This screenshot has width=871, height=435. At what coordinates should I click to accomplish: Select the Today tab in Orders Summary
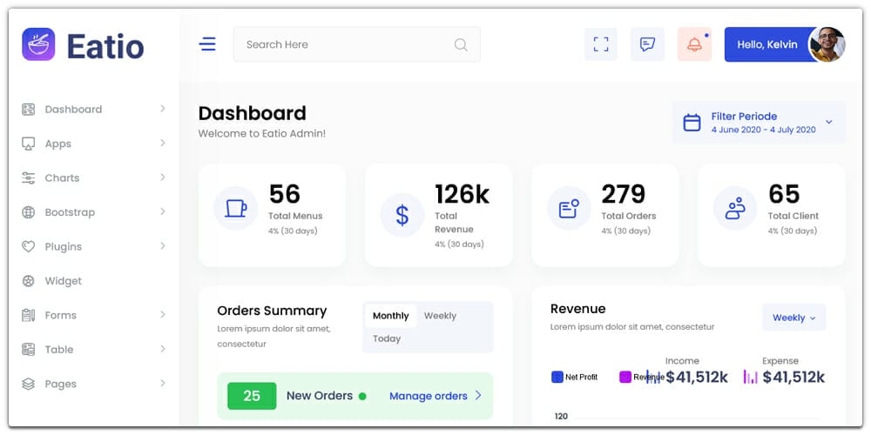pos(387,338)
